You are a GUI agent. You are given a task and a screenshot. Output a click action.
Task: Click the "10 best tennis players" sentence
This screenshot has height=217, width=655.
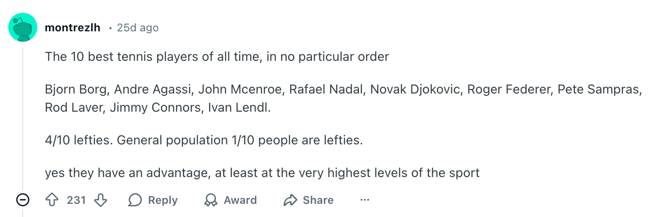pos(217,57)
